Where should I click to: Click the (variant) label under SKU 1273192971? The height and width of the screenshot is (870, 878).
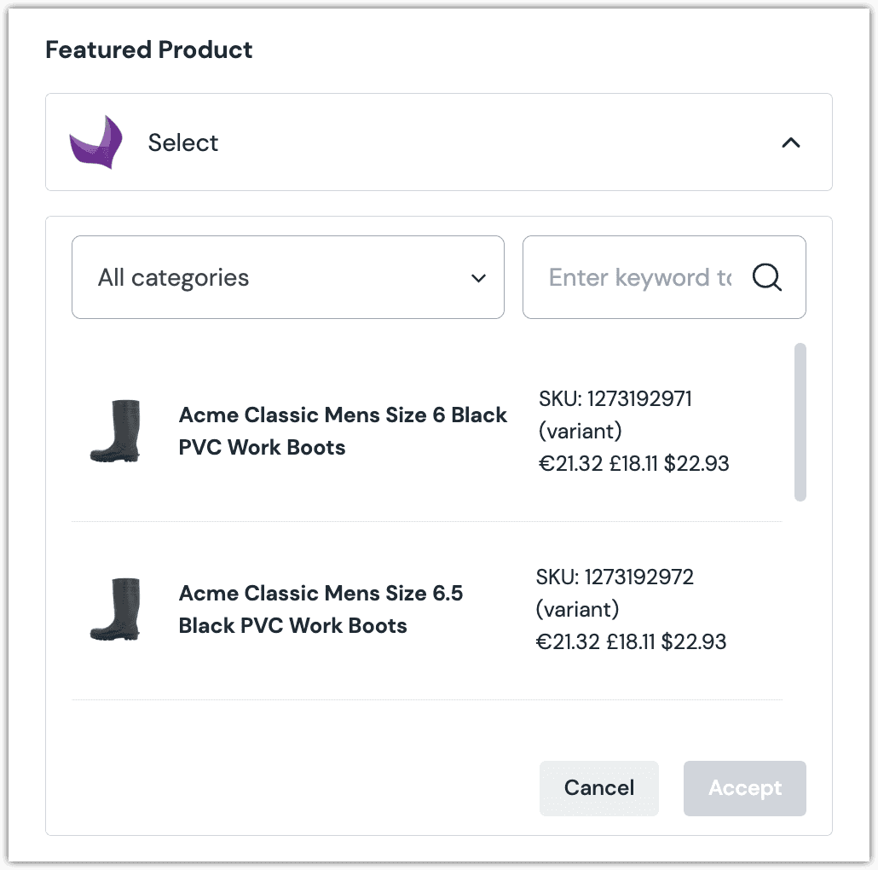pos(581,431)
